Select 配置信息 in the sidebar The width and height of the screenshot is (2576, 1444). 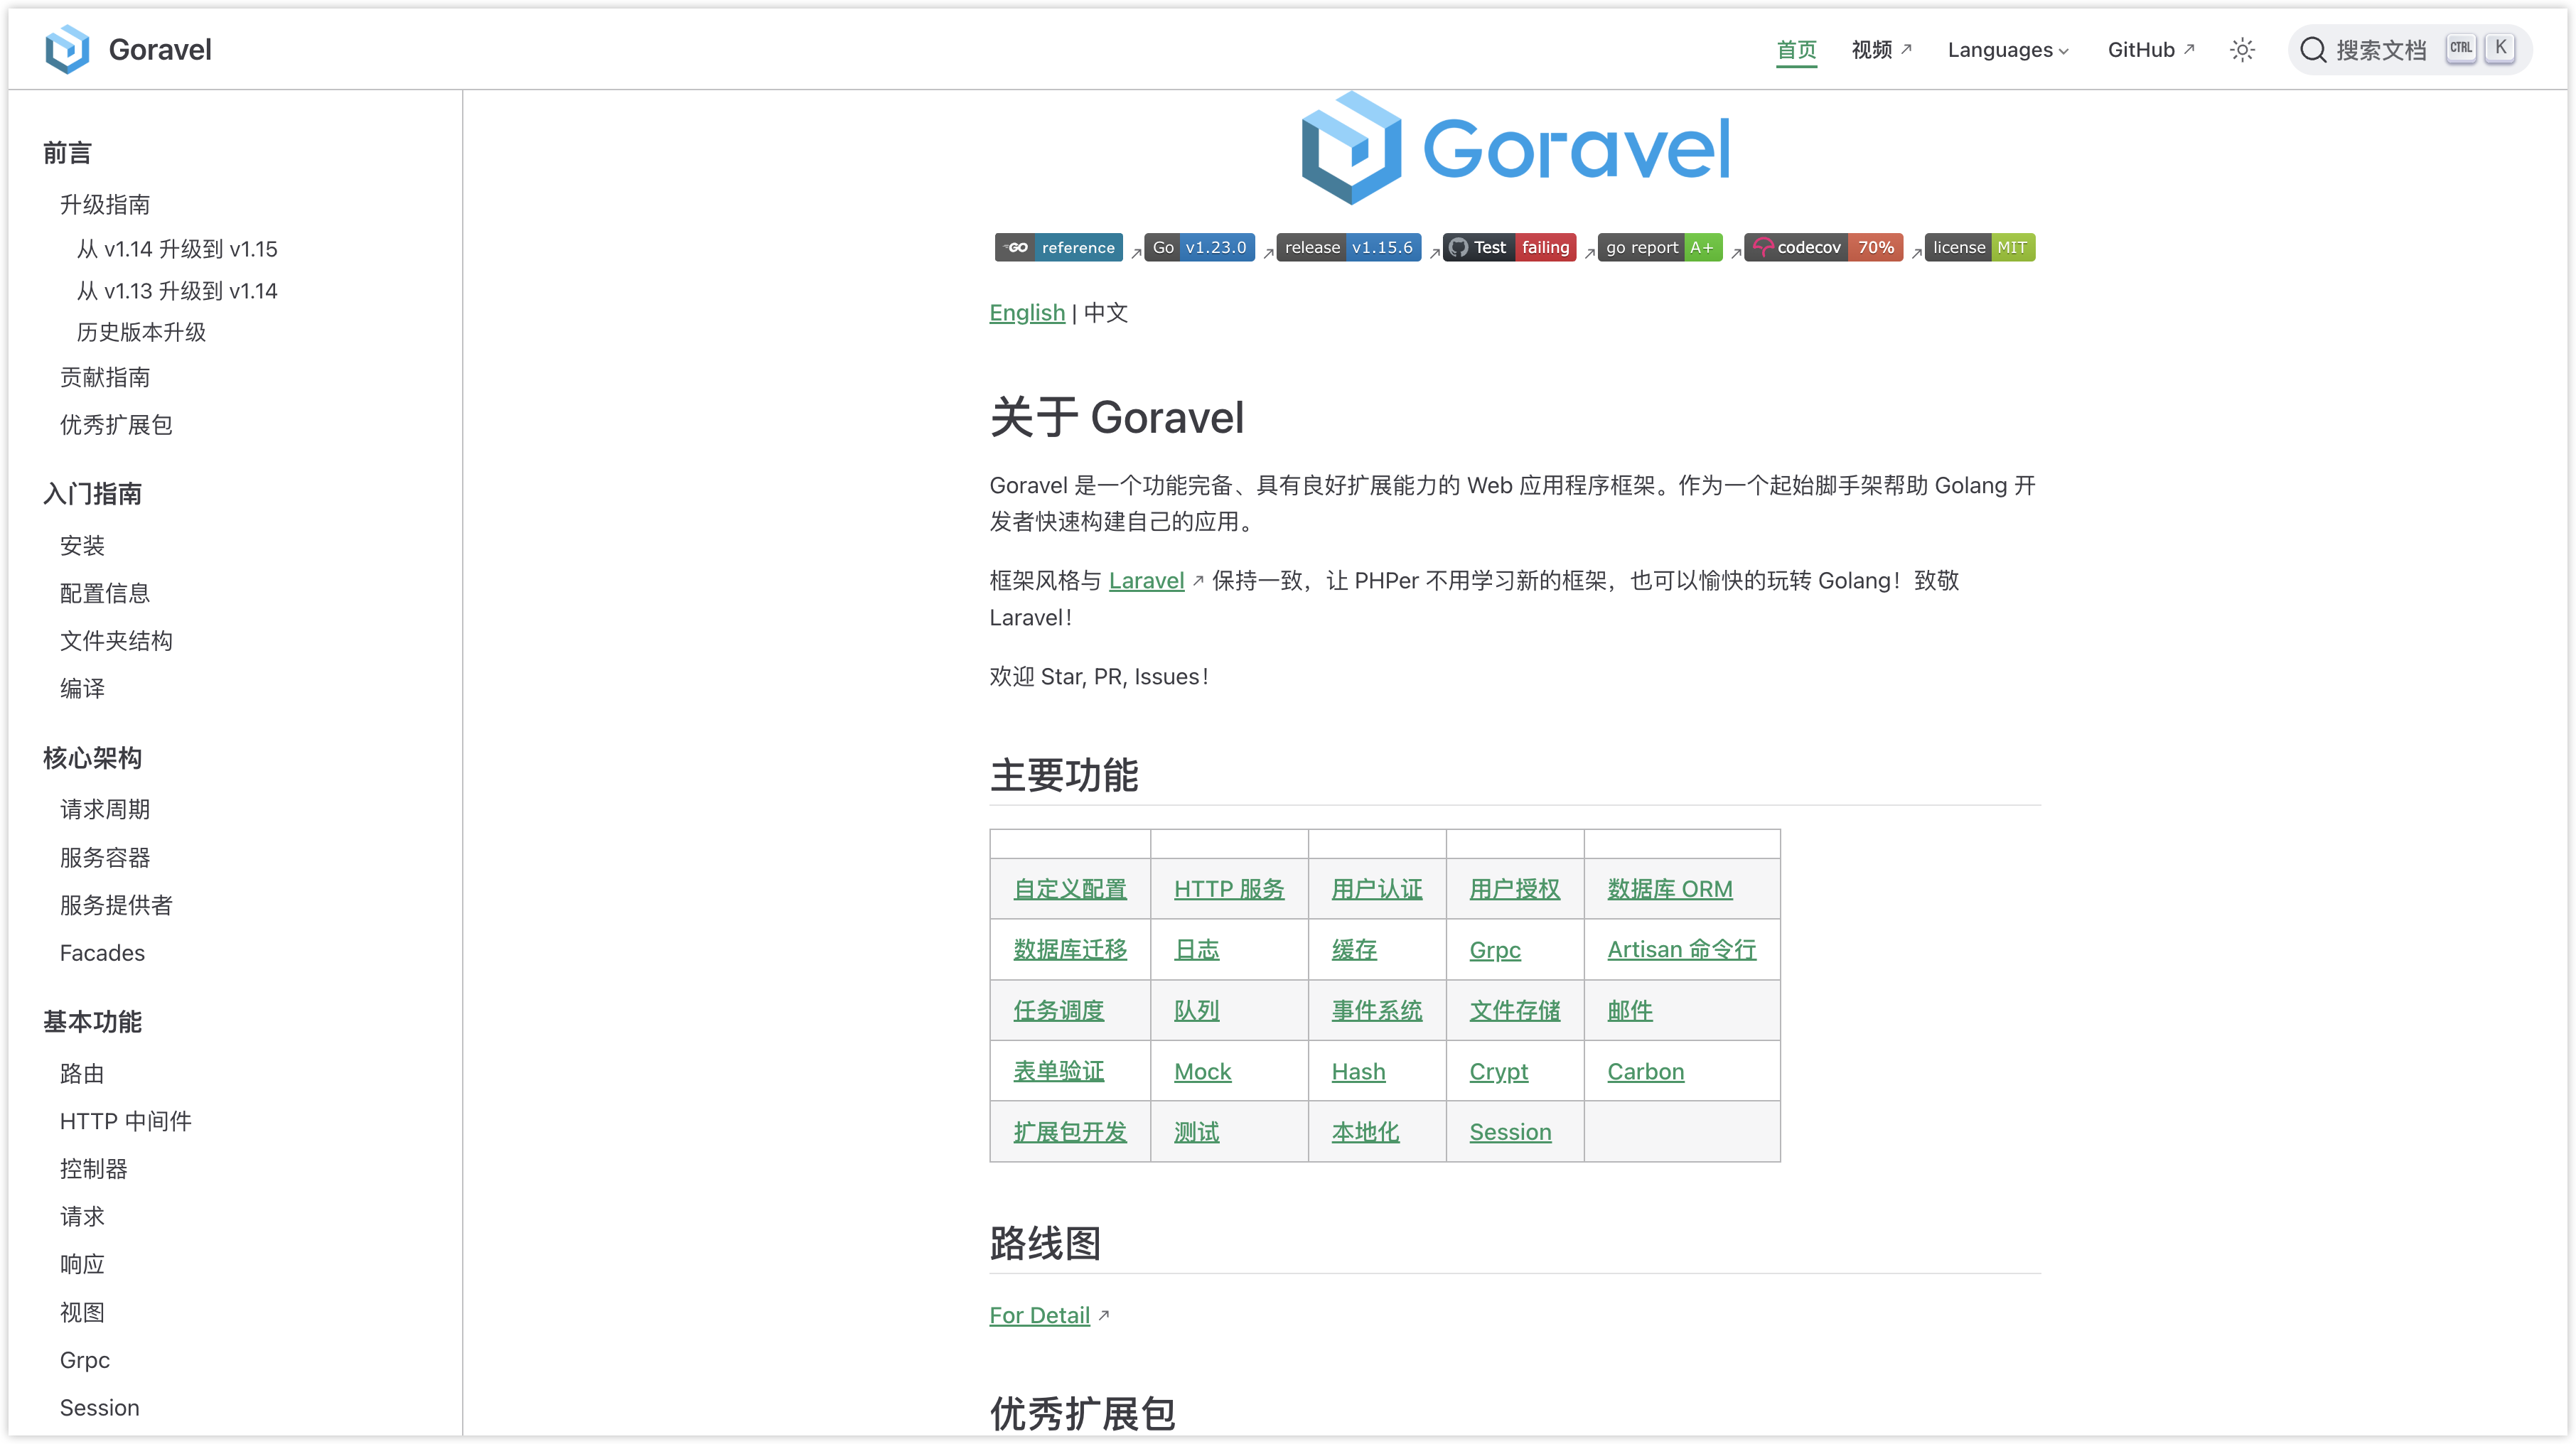click(105, 593)
